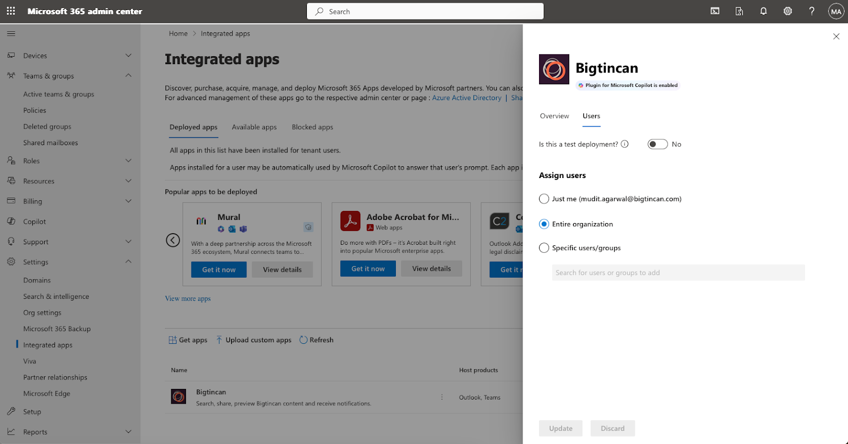Click the help question mark icon
848x444 pixels.
(811, 11)
